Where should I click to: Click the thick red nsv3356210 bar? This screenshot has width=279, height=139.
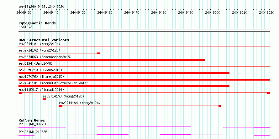(x=124, y=73)
